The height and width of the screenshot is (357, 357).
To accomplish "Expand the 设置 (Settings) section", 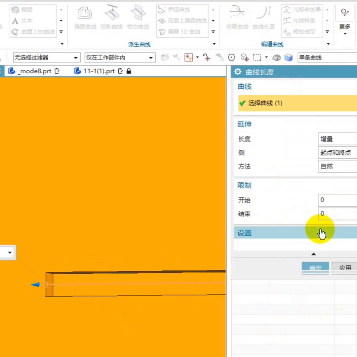I will click(x=245, y=233).
